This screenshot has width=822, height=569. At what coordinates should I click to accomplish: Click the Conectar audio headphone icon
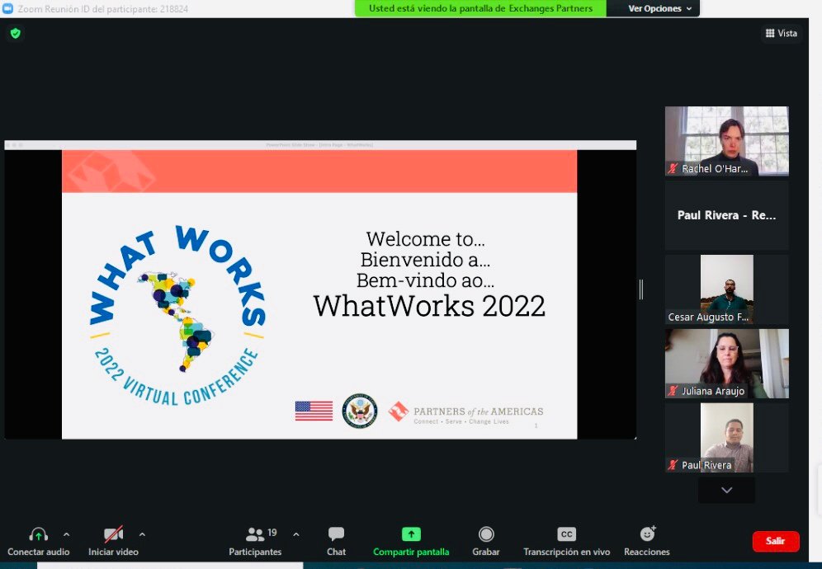click(38, 534)
